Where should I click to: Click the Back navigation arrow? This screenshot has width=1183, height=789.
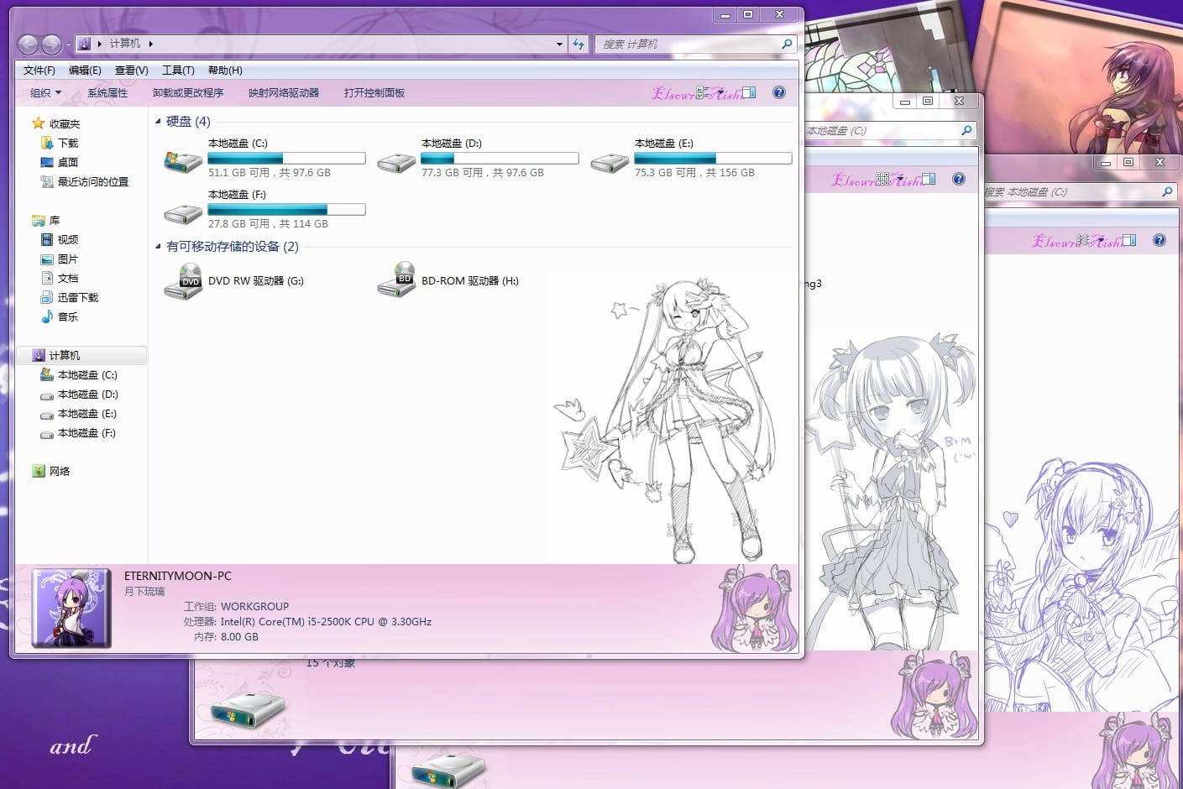tap(28, 44)
